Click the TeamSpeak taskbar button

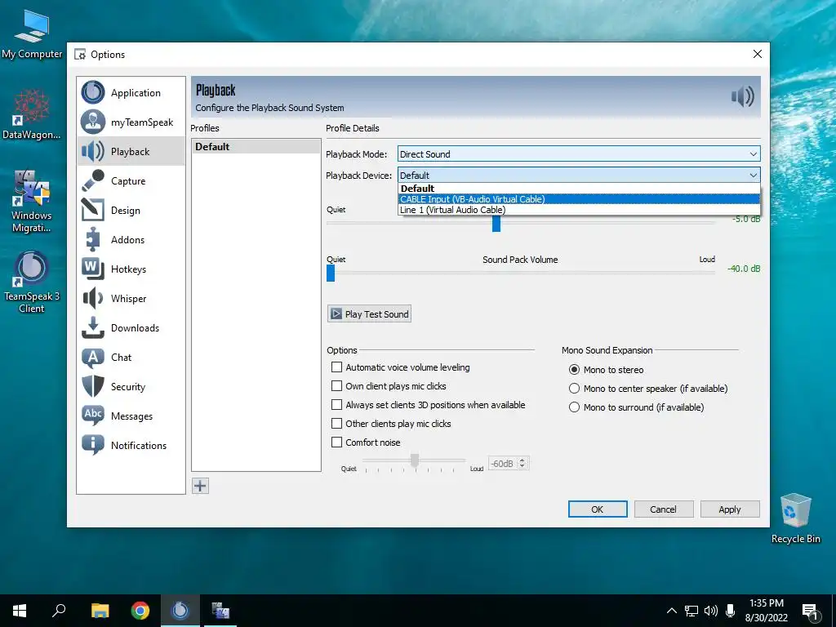[x=180, y=611]
